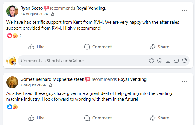Open the emoji picker in comment box
The image size is (195, 125).
pyautogui.click(x=160, y=61)
